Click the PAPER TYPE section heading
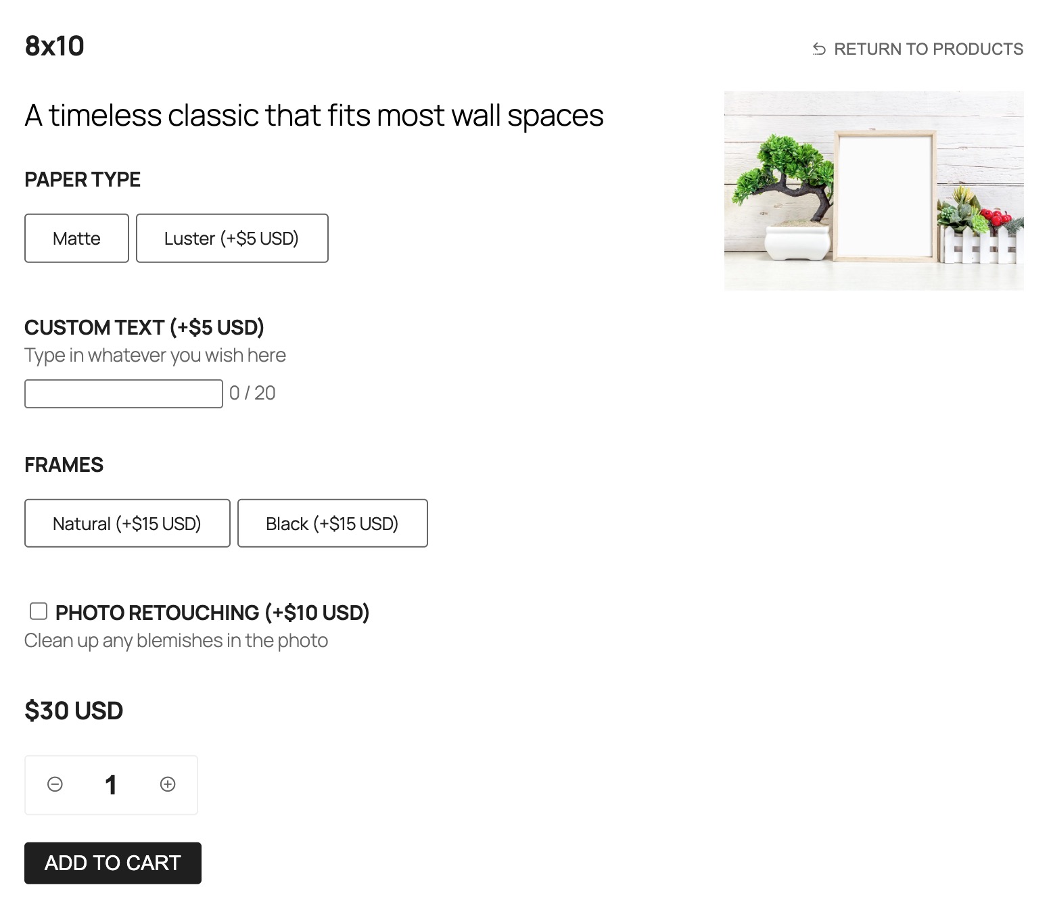 83,179
